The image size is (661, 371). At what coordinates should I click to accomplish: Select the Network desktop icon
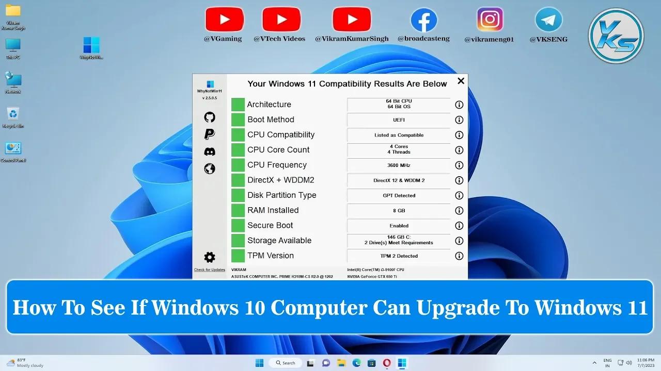[13, 82]
